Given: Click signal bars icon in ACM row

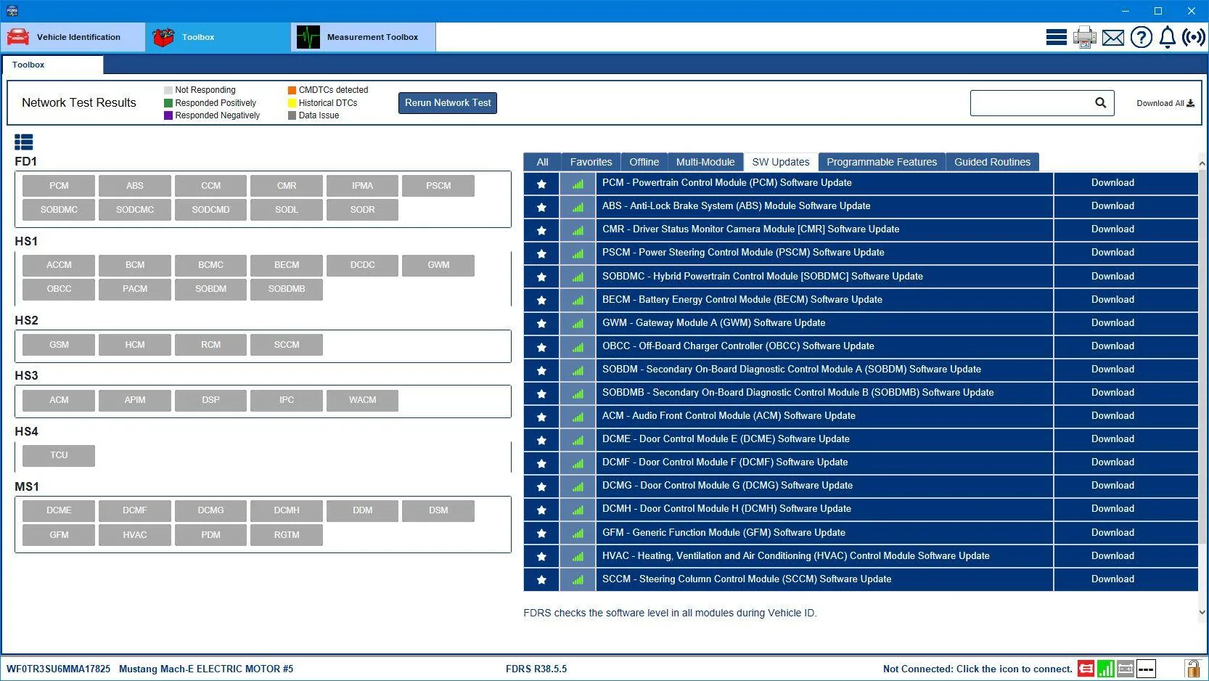Looking at the screenshot, I should coord(578,417).
